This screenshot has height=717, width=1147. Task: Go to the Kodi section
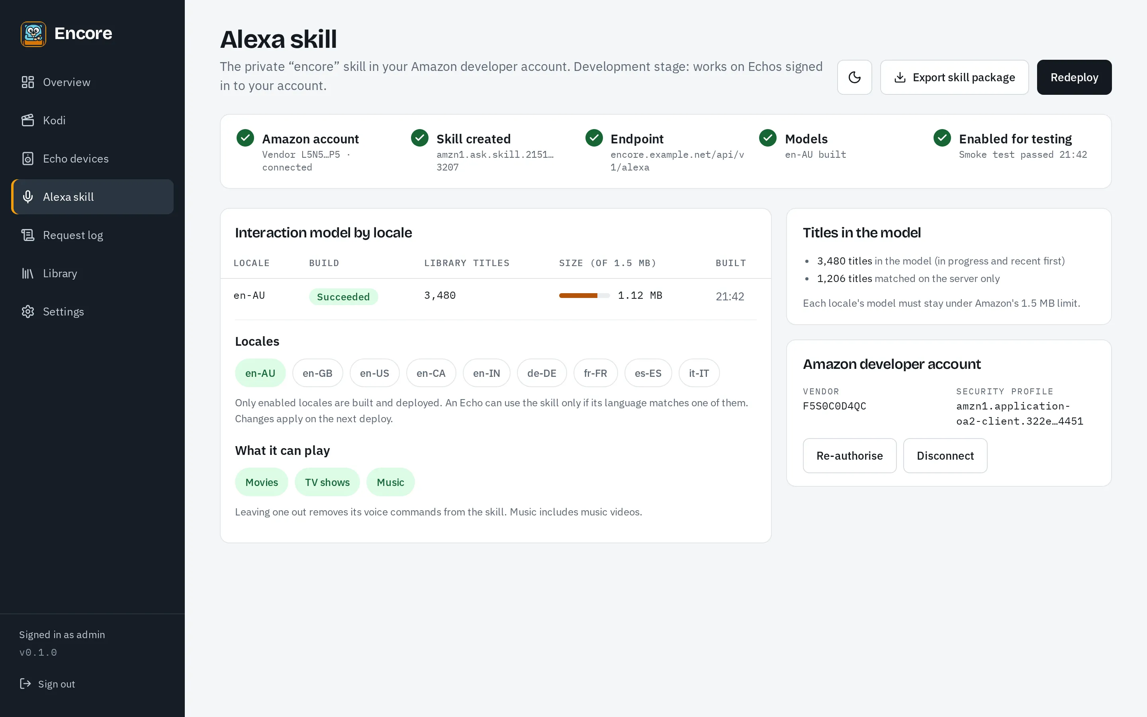[x=92, y=120]
